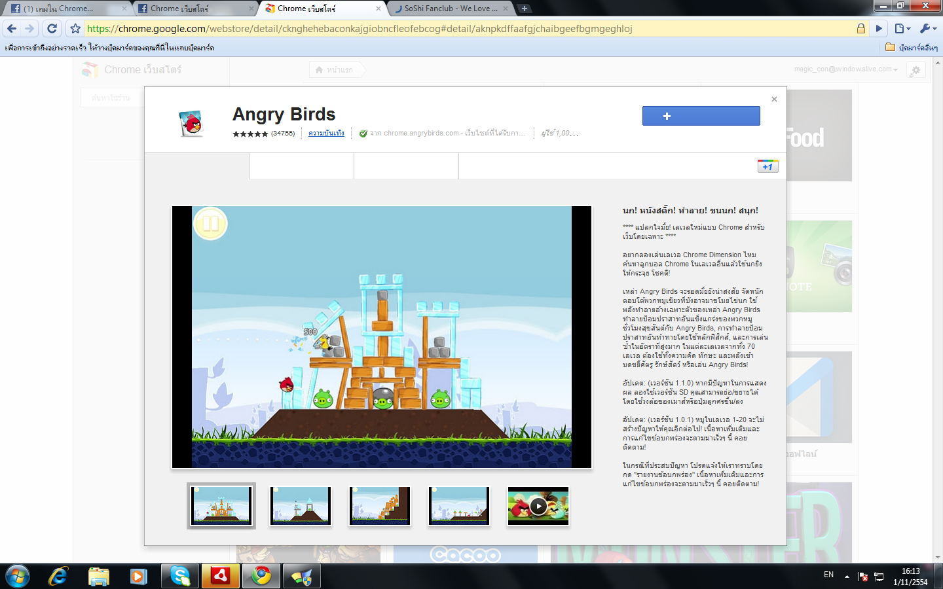Click the 'นก! หนังสติ๊ก! ทำลาย! ขนนก! สนุก!' heading
Viewport: 943px width, 589px height.
point(690,211)
